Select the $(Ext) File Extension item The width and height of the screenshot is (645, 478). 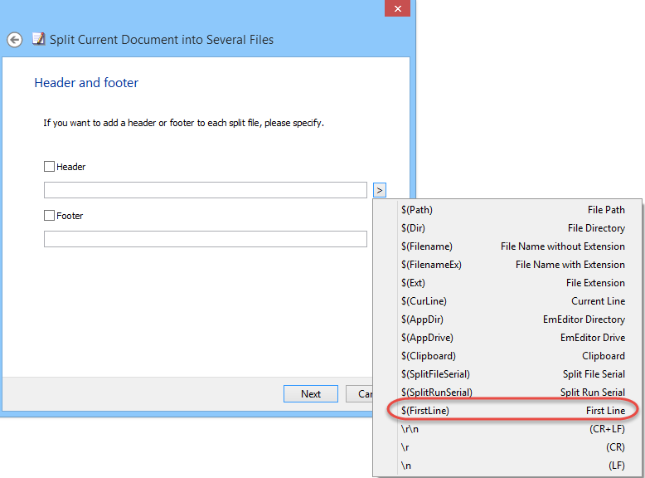[507, 283]
